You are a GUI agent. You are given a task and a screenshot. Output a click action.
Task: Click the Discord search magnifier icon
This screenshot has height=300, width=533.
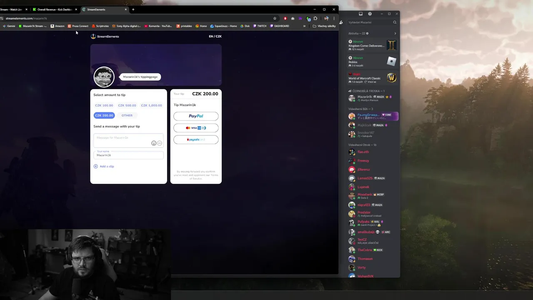point(395,22)
